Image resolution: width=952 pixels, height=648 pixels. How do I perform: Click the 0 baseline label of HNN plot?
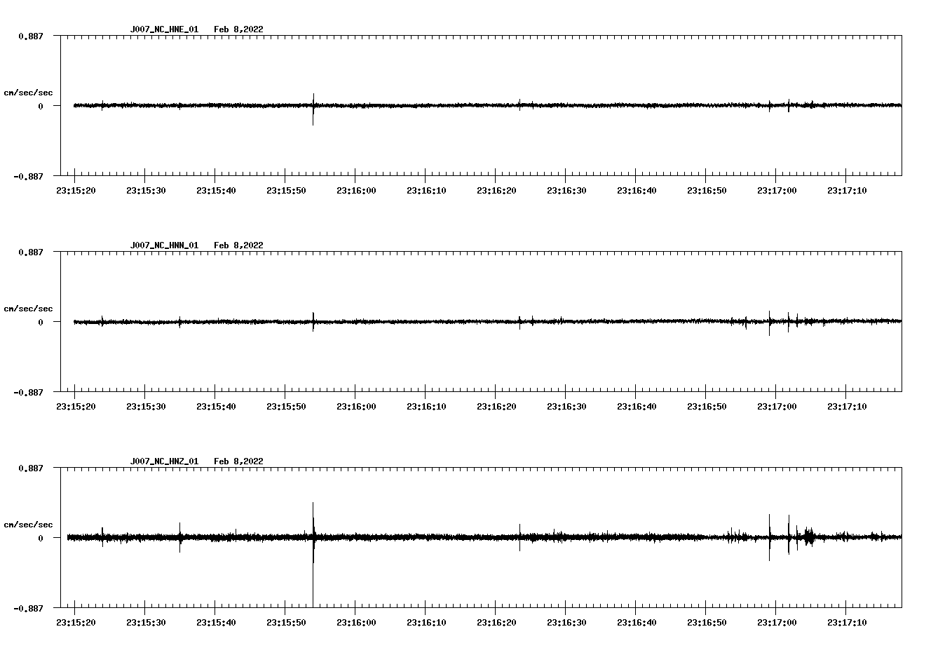click(41, 323)
